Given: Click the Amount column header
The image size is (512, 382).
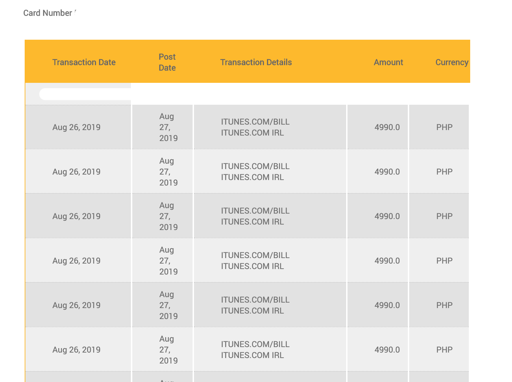Looking at the screenshot, I should [388, 62].
